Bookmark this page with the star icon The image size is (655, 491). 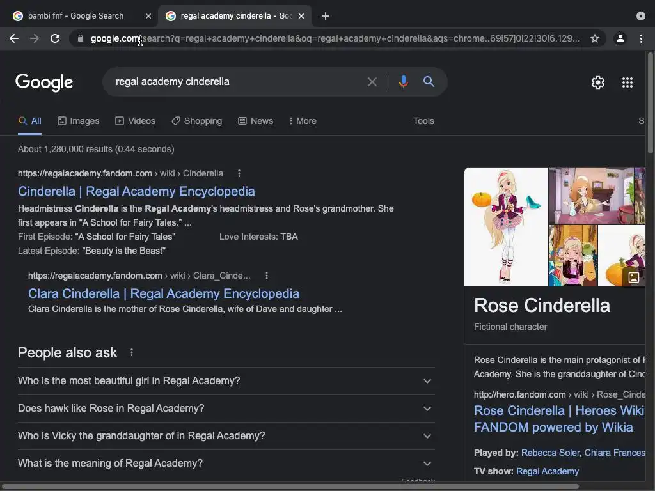(595, 38)
